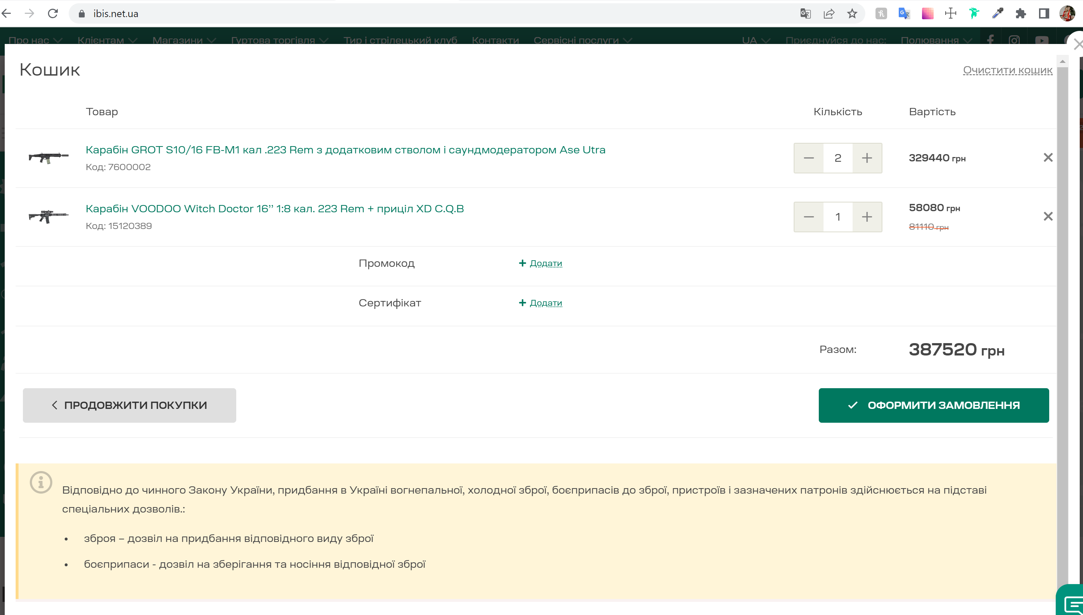Open the chat widget icon
The height and width of the screenshot is (615, 1083).
(x=1072, y=603)
